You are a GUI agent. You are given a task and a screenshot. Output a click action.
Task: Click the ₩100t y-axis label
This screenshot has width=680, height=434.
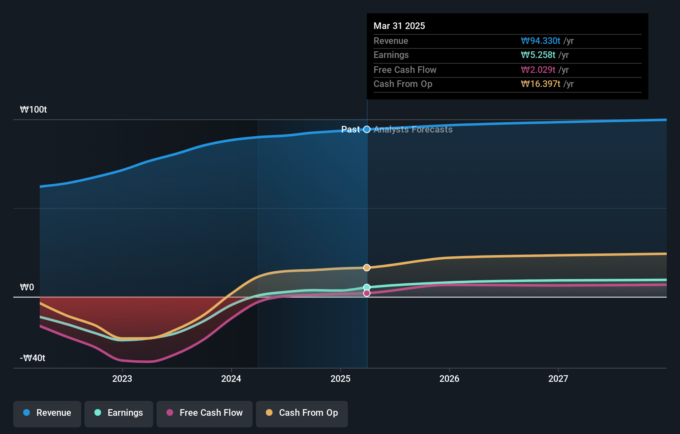(34, 110)
